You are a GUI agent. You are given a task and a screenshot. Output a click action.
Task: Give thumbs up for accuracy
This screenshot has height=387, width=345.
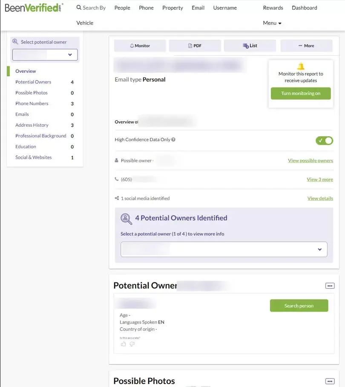(x=124, y=344)
